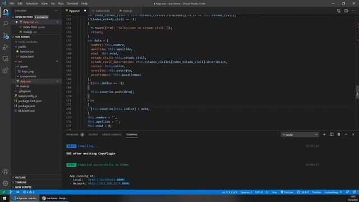Image resolution: width=359 pixels, height=202 pixels.
Task: Open notifications bell in status bar
Action: pyautogui.click(x=354, y=192)
